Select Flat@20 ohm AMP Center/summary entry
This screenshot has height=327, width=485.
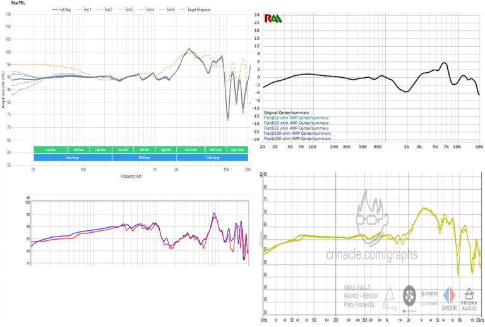point(296,123)
